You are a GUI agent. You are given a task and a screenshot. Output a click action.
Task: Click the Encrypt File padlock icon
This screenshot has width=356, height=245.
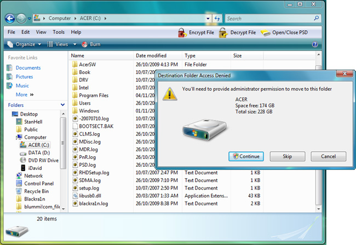(182, 32)
